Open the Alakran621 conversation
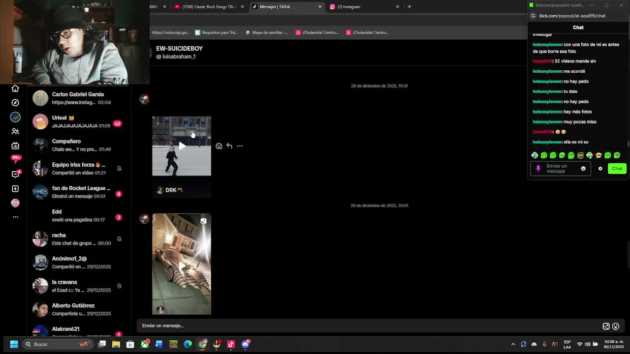The image size is (630, 354). pos(78,331)
